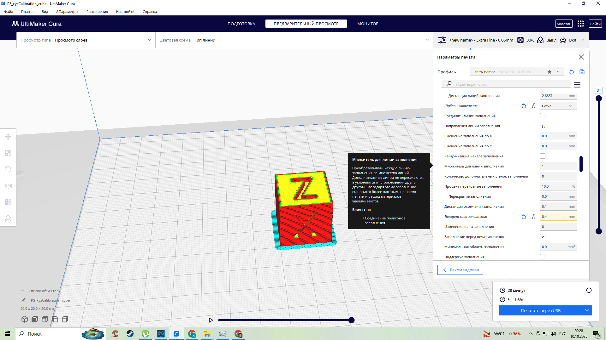Open the settings visibility hamburger menu
Screen dimensions: 606x340
point(577,85)
